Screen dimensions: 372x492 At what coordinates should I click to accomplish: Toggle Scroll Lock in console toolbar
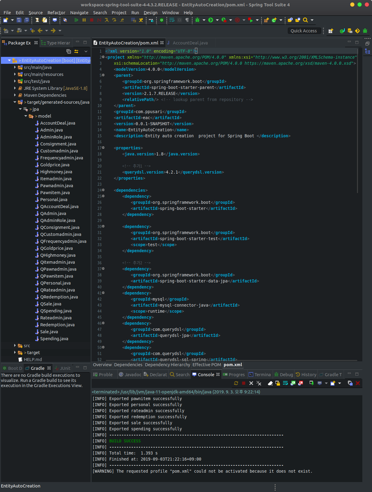pyautogui.click(x=278, y=383)
